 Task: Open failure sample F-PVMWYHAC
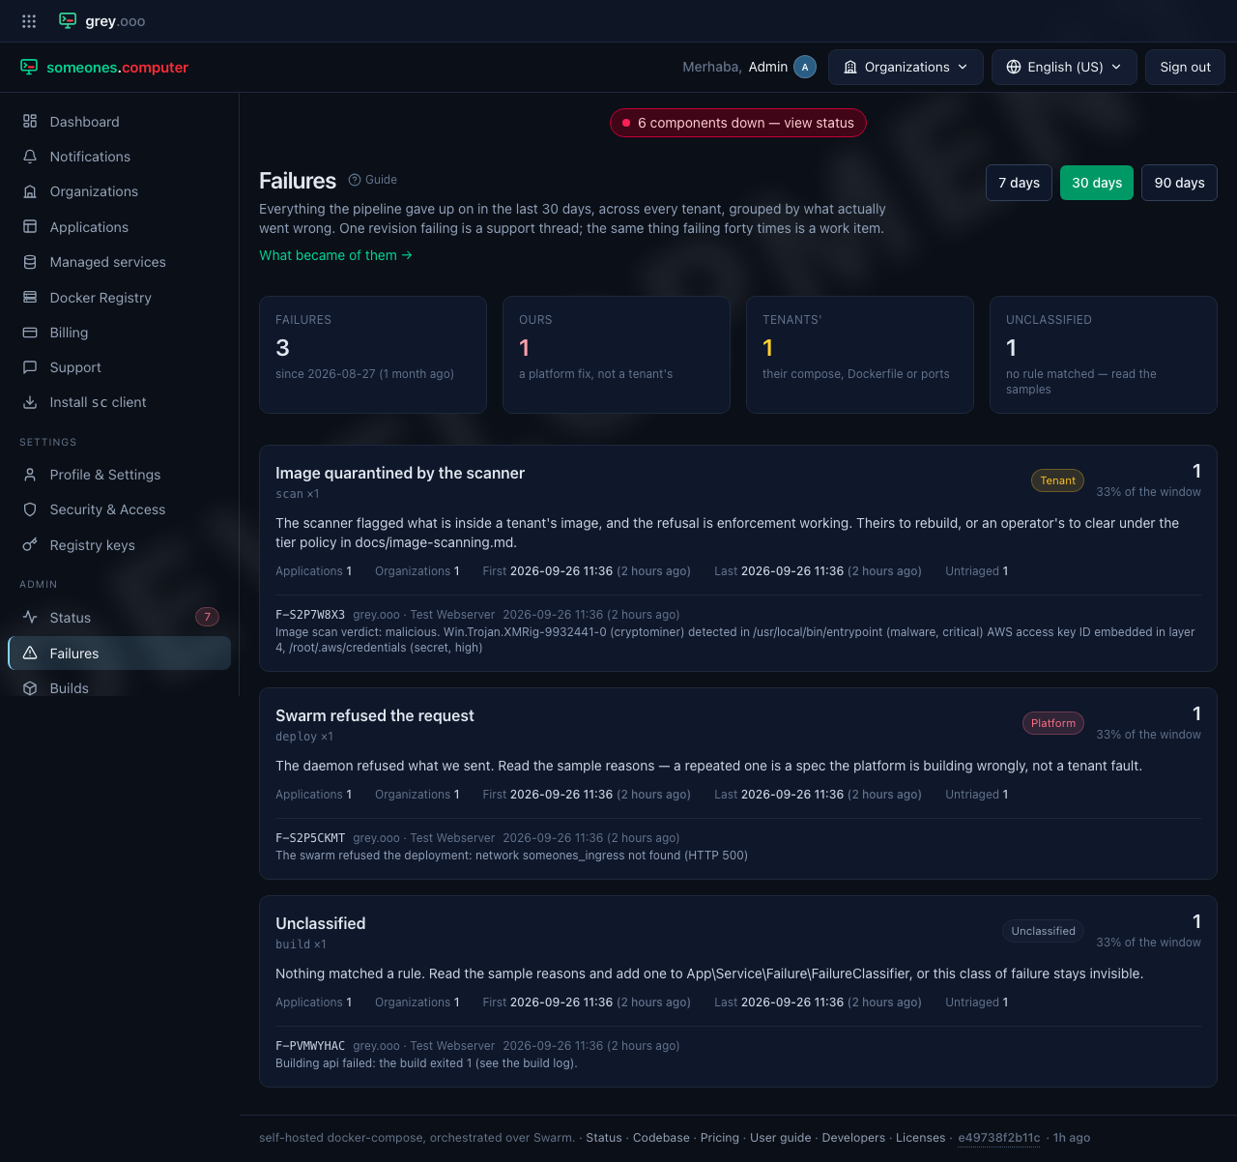point(310,1046)
